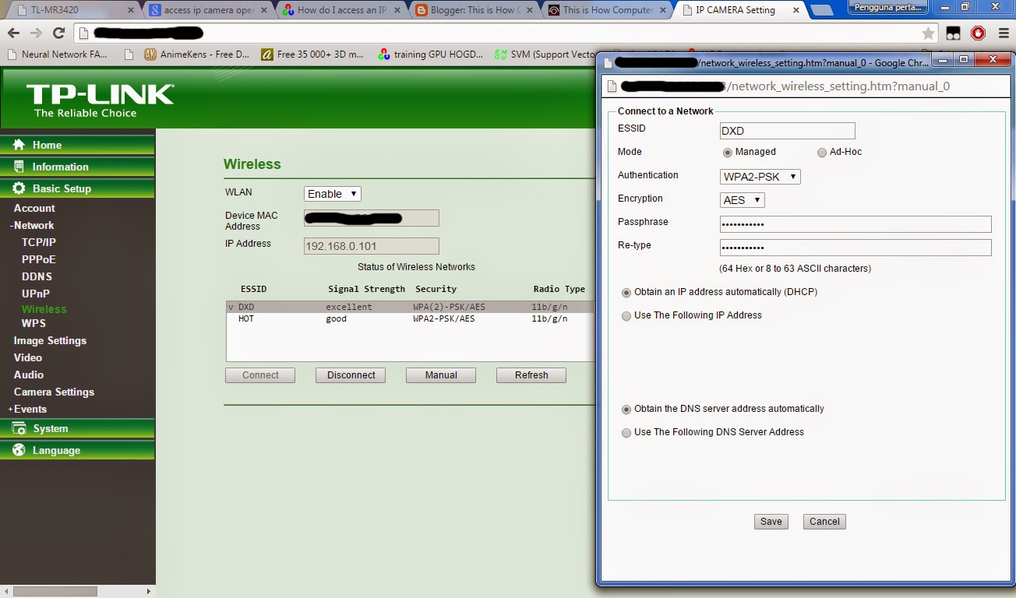
Task: Open the Free 35 000+ 3D bookmark
Action: pyautogui.click(x=313, y=55)
